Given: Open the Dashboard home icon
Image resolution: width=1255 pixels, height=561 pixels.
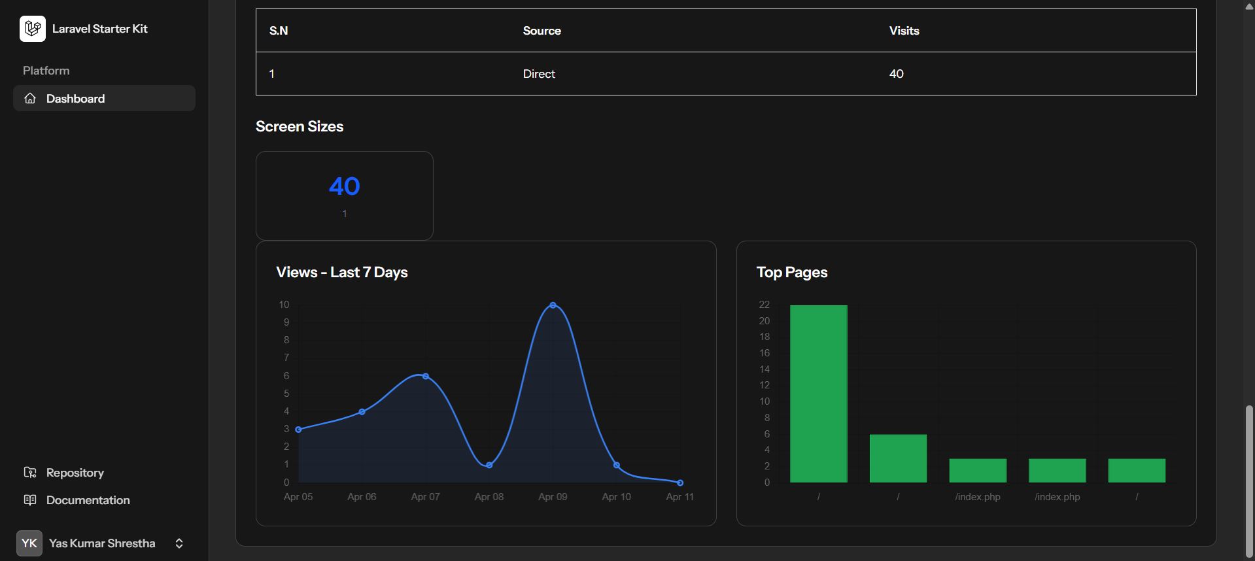Looking at the screenshot, I should tap(30, 98).
